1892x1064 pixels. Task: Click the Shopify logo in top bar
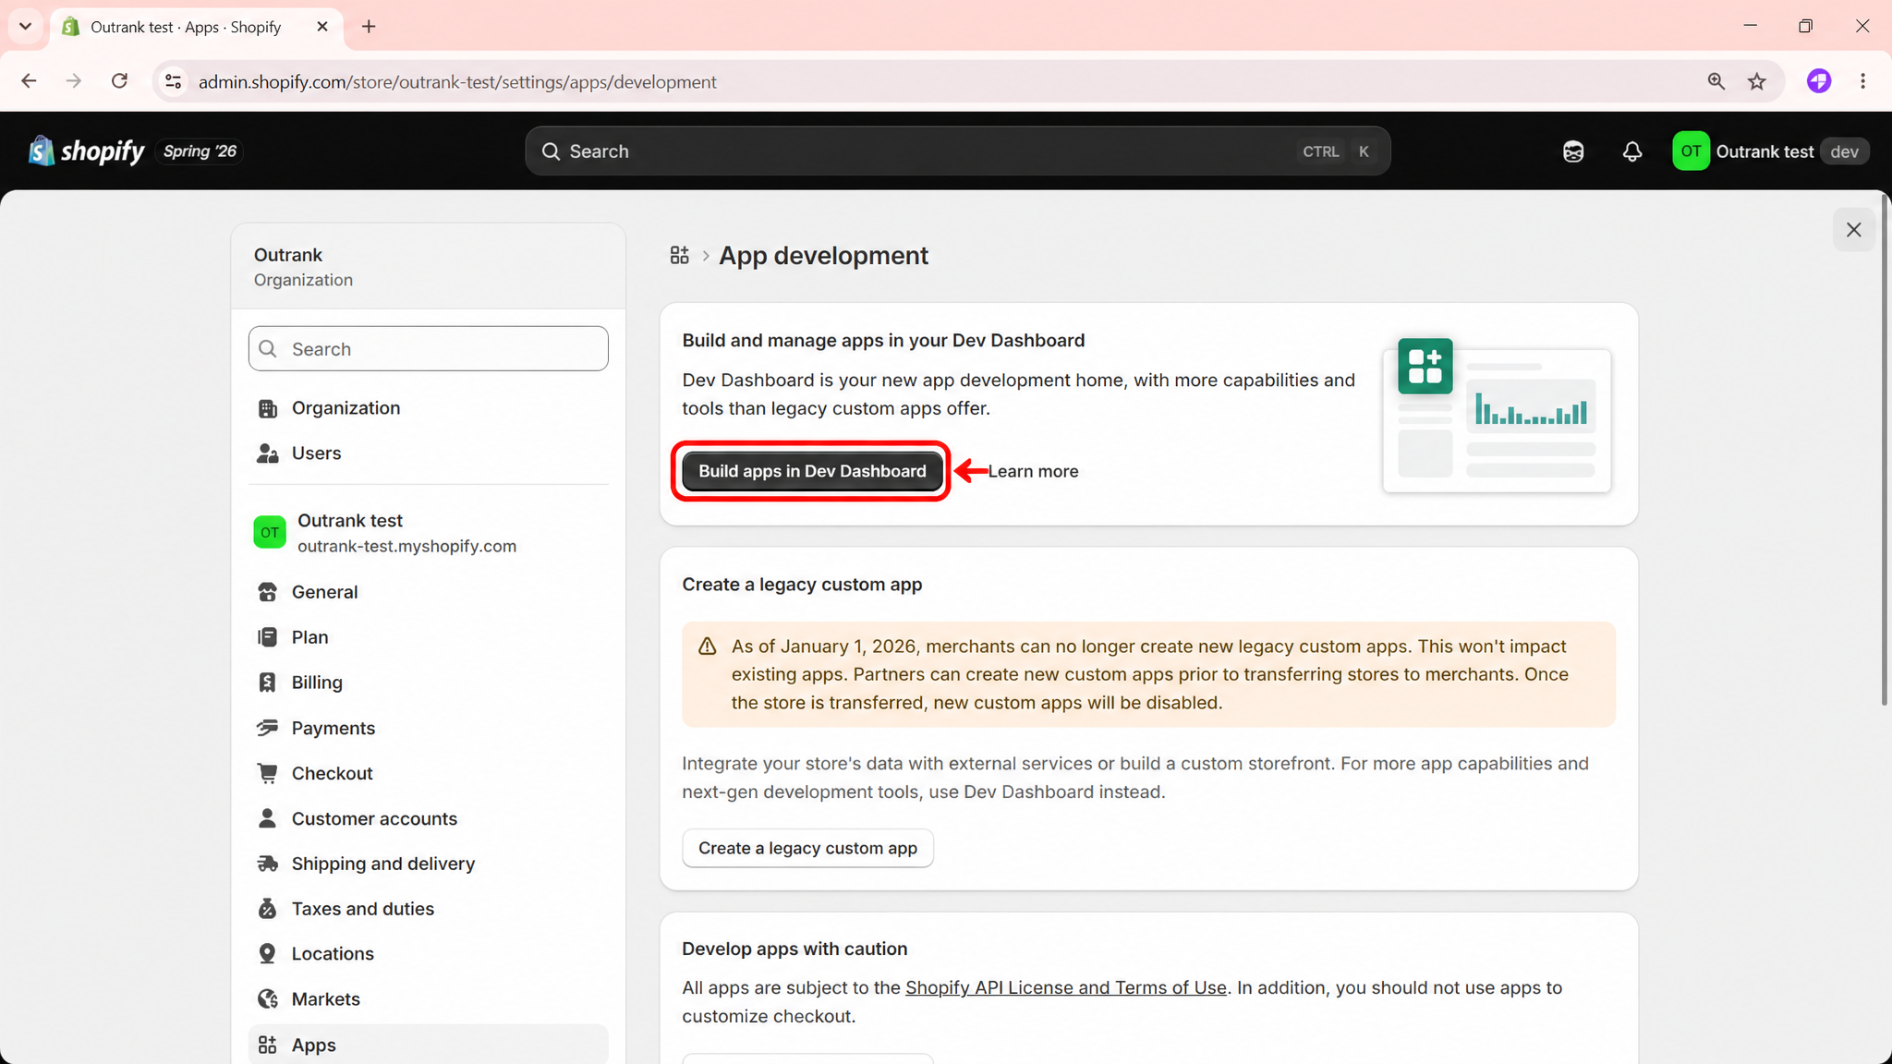coord(87,151)
